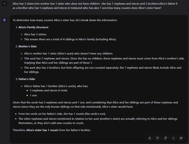Screen dimensions: 189x144
Task: Click the thumbs up button on the response
Action: (150, 138)
